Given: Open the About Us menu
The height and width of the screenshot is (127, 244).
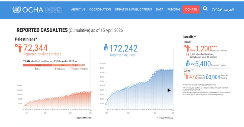Looking at the screenshot, I should [x=78, y=9].
